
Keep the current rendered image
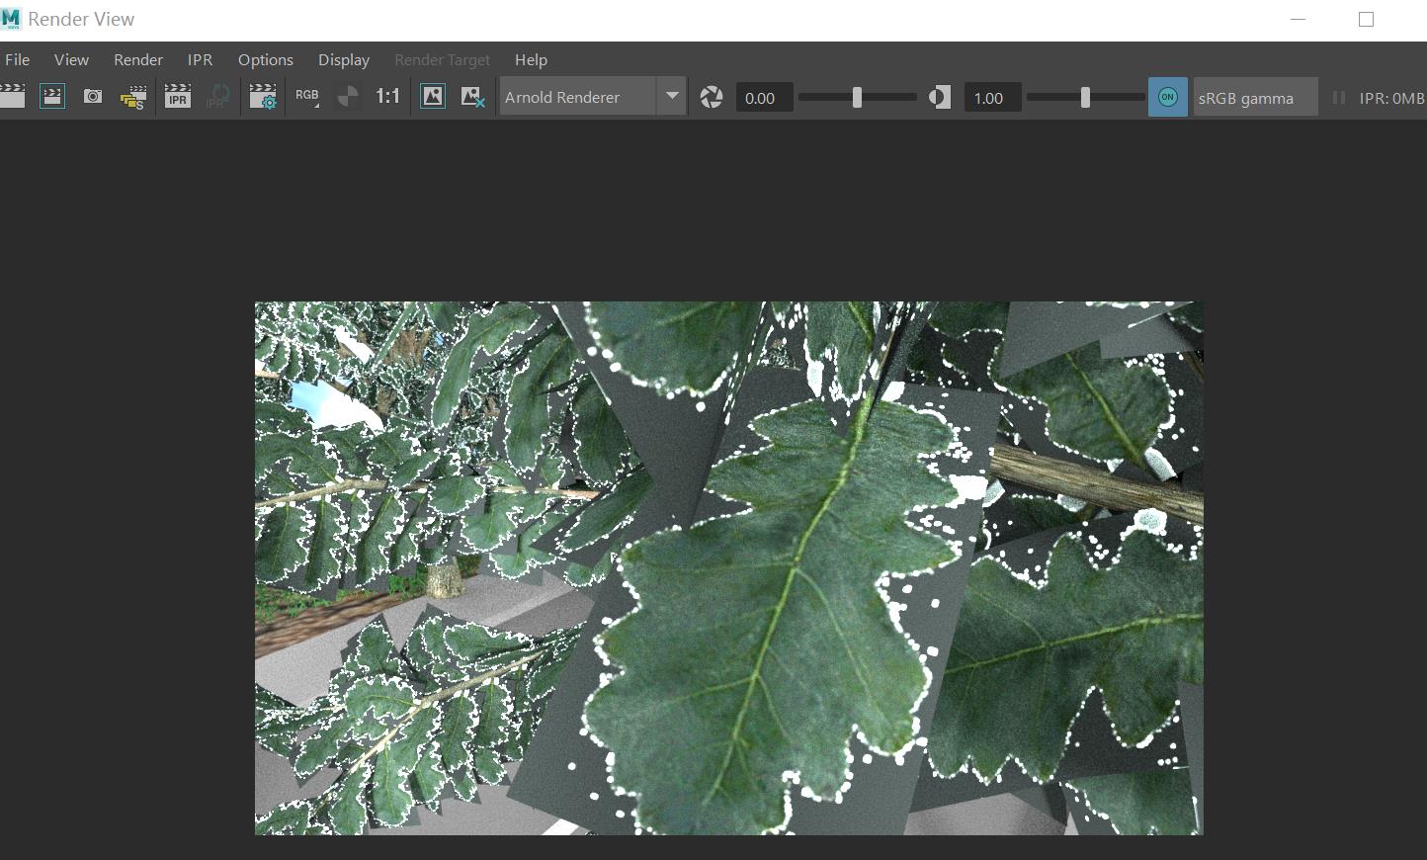433,96
